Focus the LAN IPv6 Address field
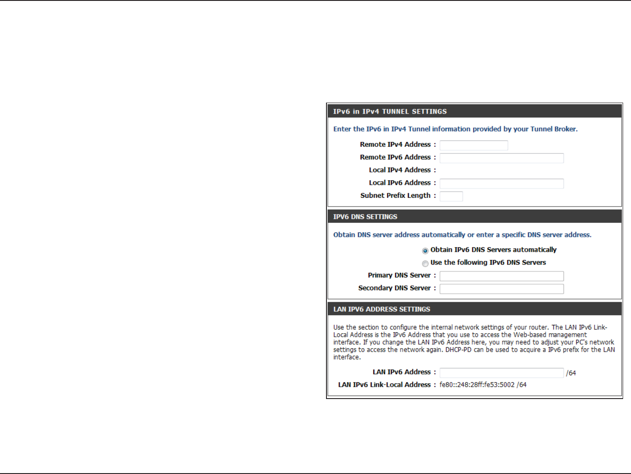631x474 pixels. pos(502,373)
